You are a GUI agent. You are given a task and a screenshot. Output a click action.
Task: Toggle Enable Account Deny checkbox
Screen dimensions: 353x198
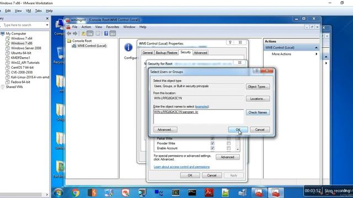point(228,148)
